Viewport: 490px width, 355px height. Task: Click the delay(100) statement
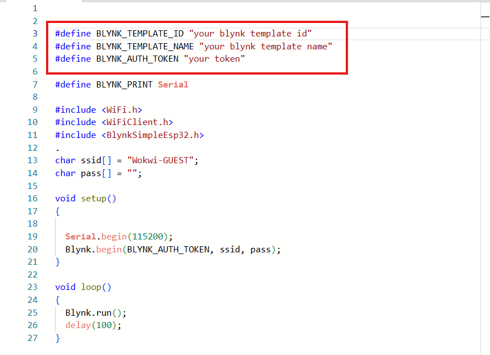93,325
